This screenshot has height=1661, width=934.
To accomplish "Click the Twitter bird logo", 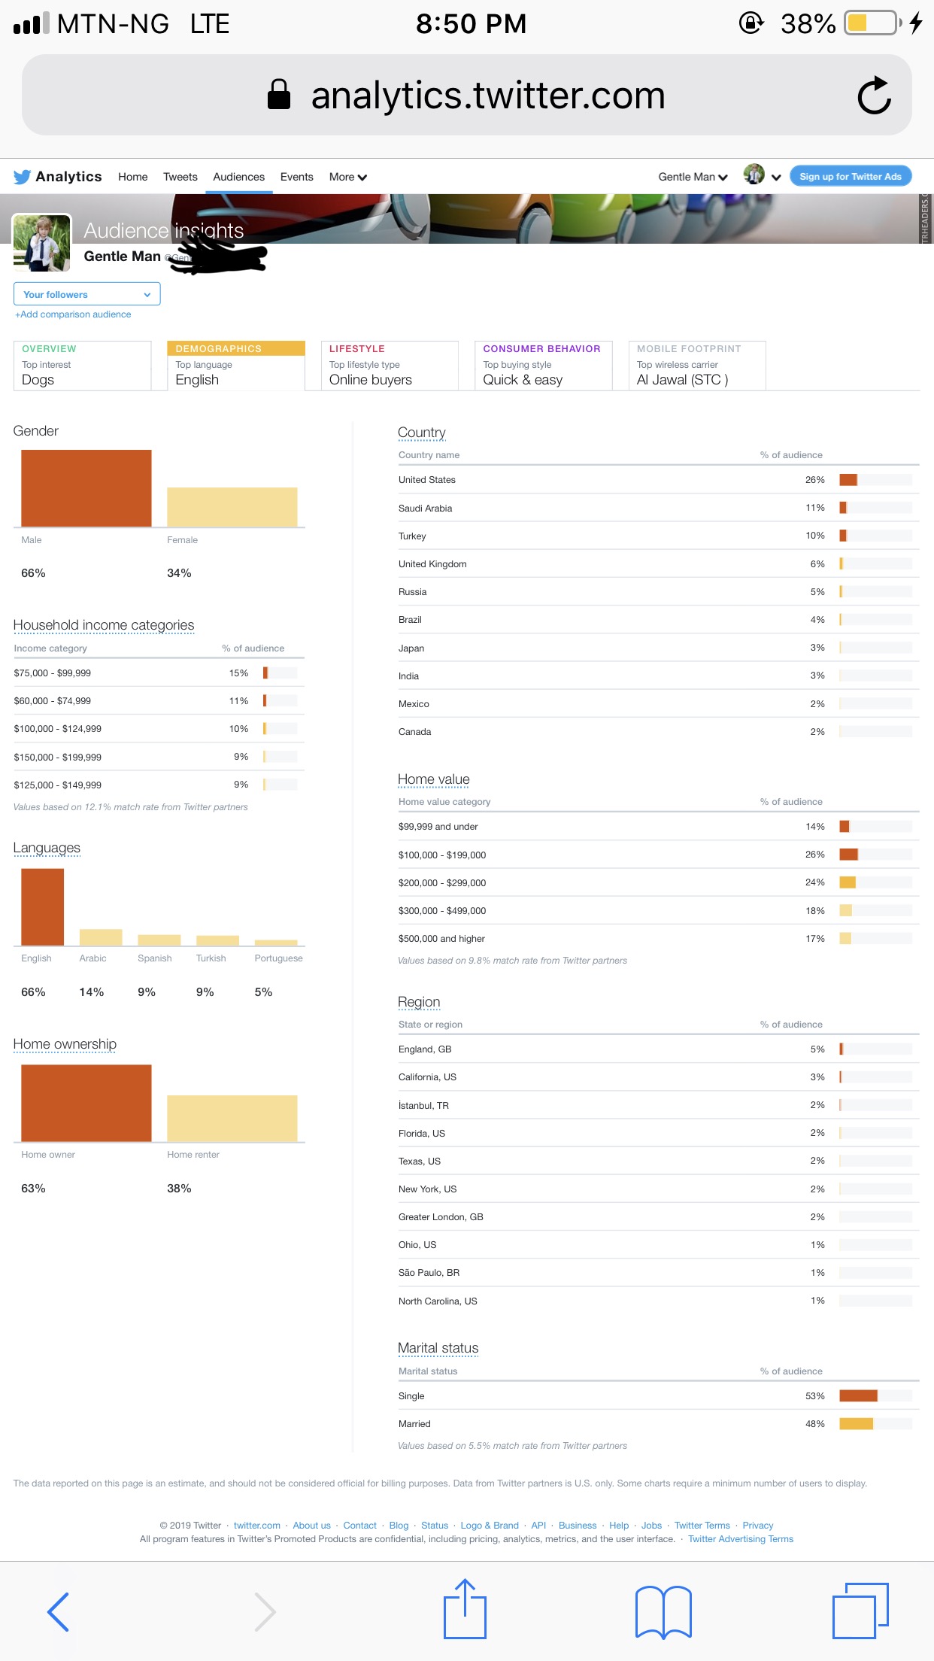I will [23, 177].
